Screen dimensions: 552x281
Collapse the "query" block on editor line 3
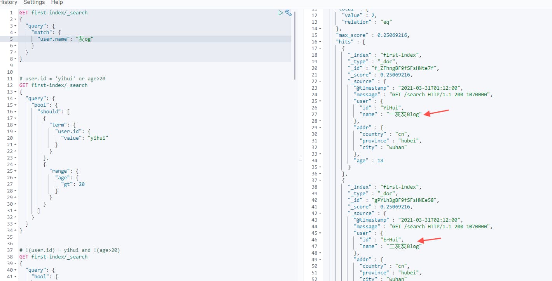15,26
